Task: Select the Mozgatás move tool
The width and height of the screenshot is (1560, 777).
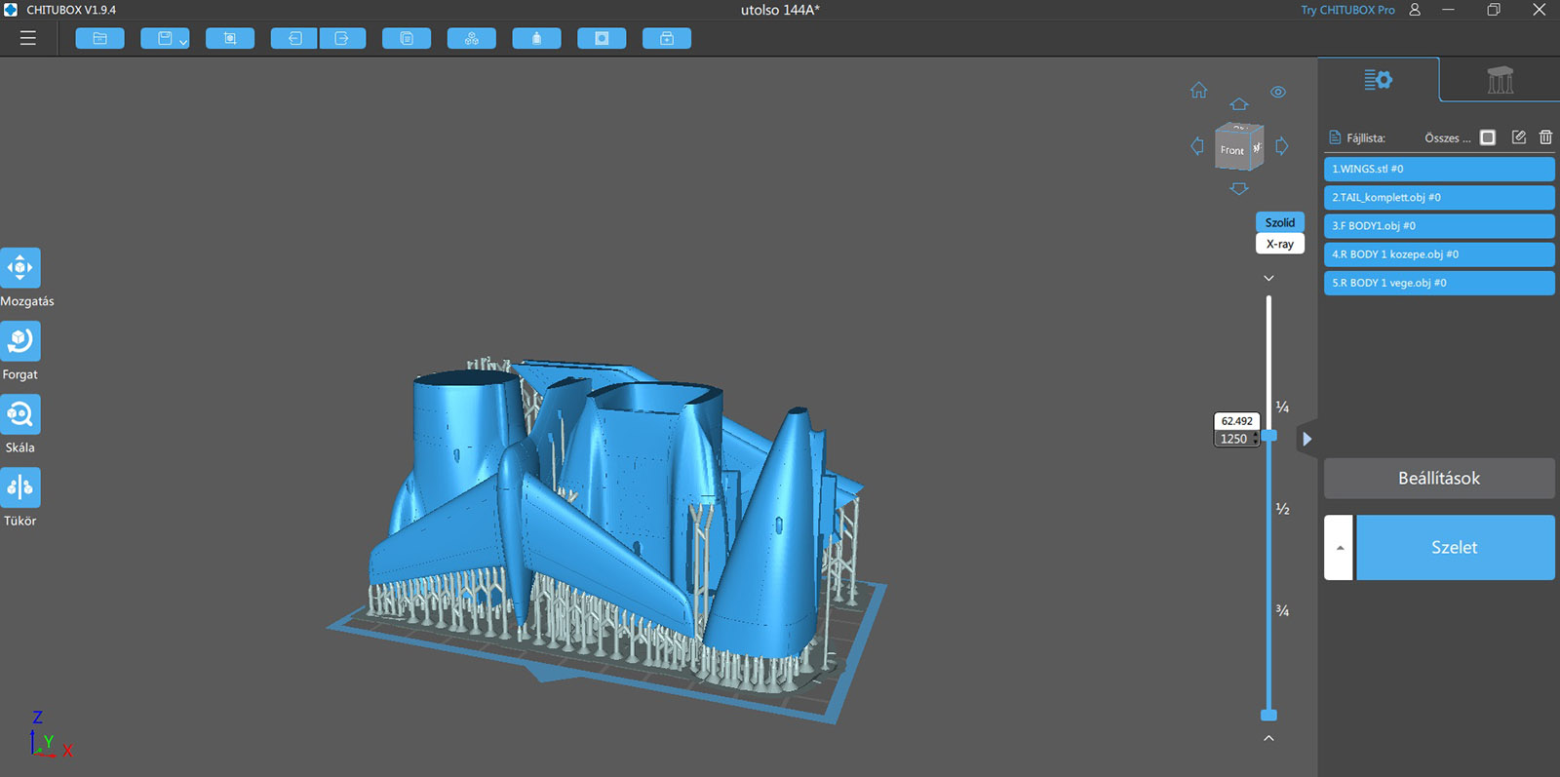Action: [x=20, y=267]
